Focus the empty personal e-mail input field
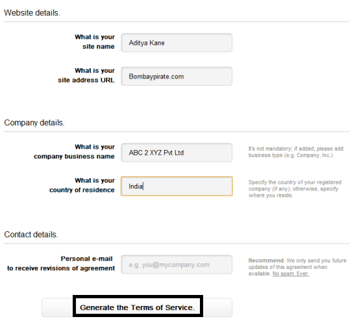This screenshot has width=357, height=319. coord(177,264)
